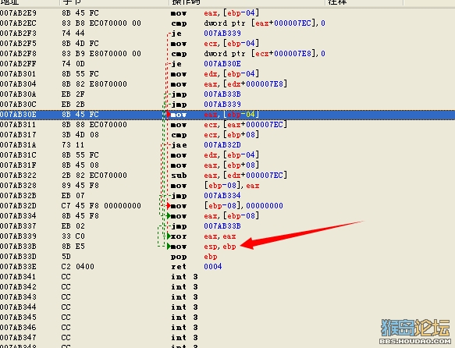Select the je 007AB30E jump line

[228, 64]
